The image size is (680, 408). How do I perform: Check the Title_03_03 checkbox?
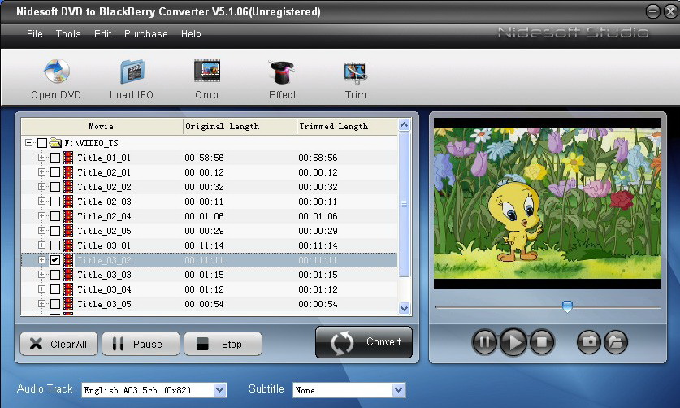(55, 275)
